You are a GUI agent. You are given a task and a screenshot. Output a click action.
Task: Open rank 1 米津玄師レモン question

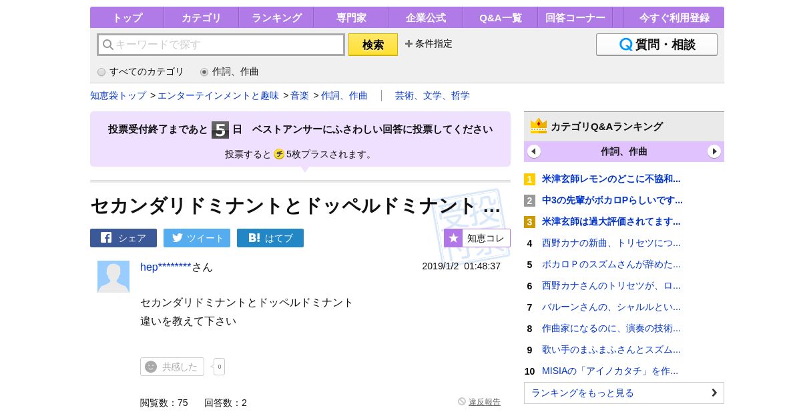(611, 179)
